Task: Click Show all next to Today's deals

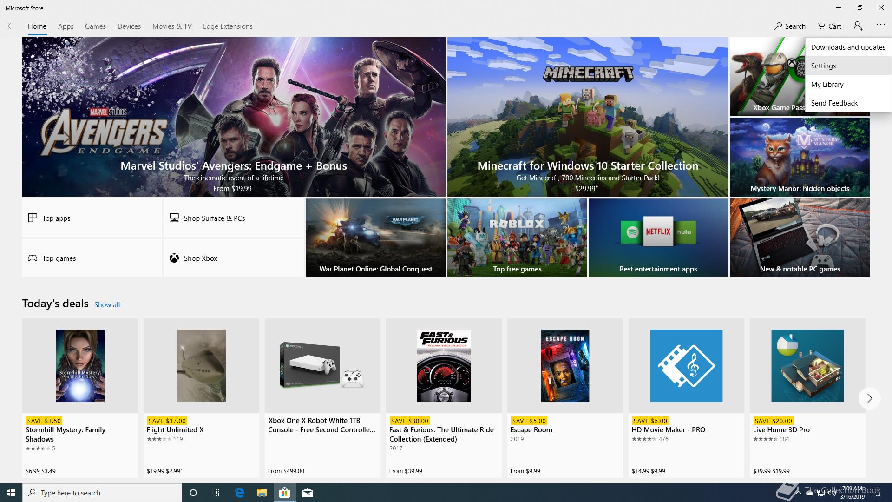Action: pyautogui.click(x=107, y=304)
